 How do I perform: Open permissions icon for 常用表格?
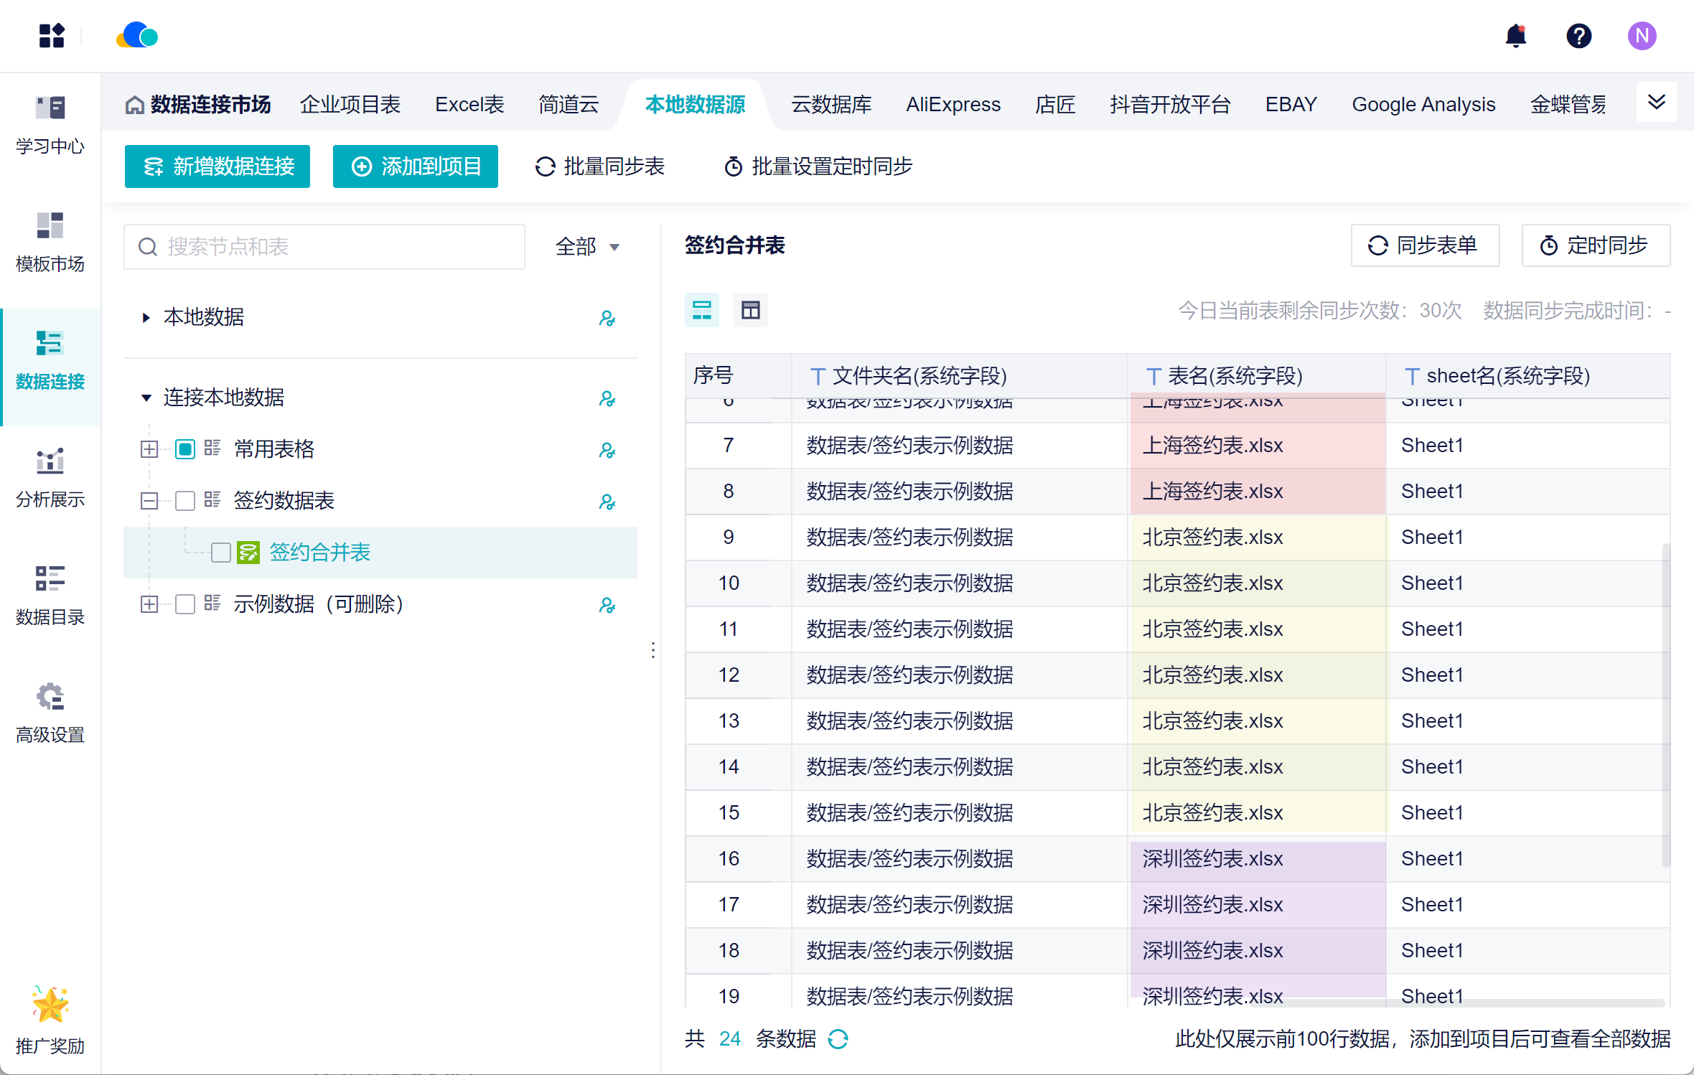click(x=607, y=450)
